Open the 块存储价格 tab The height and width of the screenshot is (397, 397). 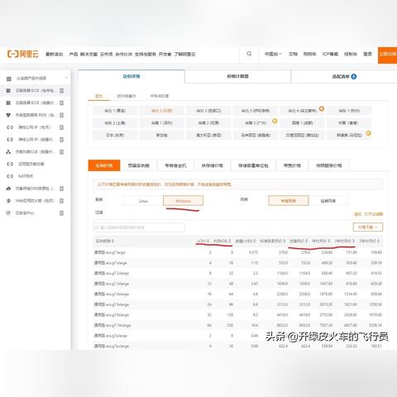[x=213, y=165]
